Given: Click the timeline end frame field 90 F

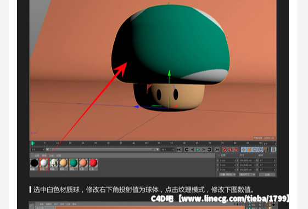Looking at the screenshot, I should coord(167,150).
